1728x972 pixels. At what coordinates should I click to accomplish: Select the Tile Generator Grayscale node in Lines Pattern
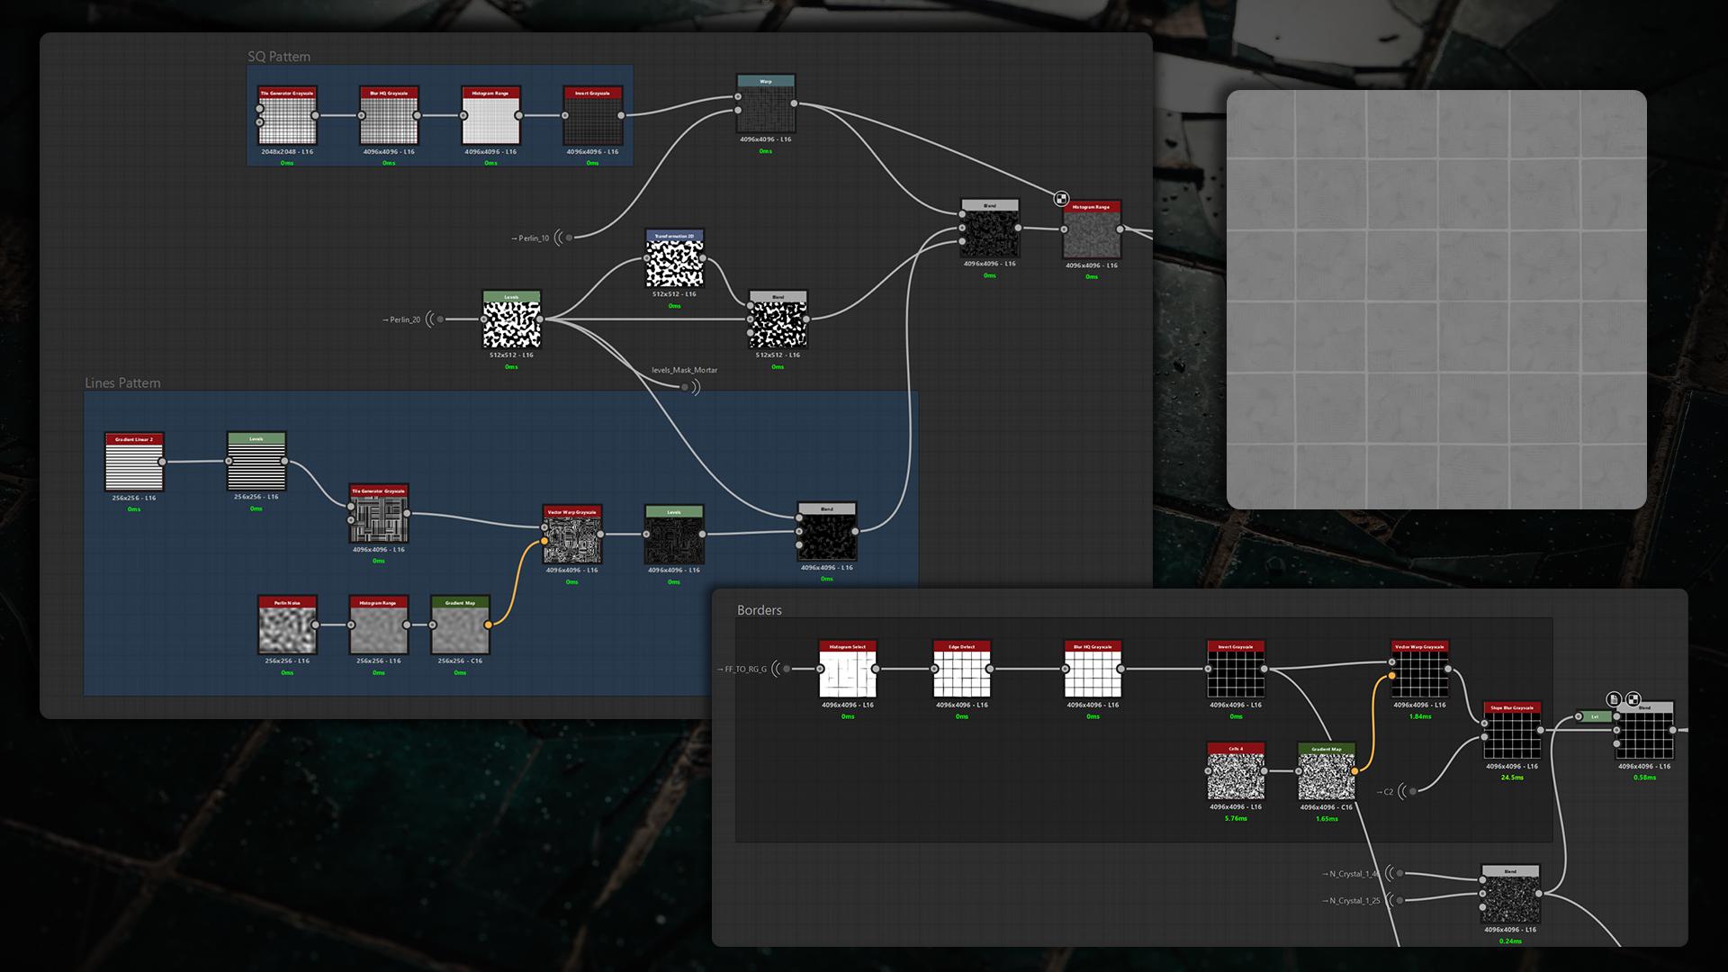(379, 513)
